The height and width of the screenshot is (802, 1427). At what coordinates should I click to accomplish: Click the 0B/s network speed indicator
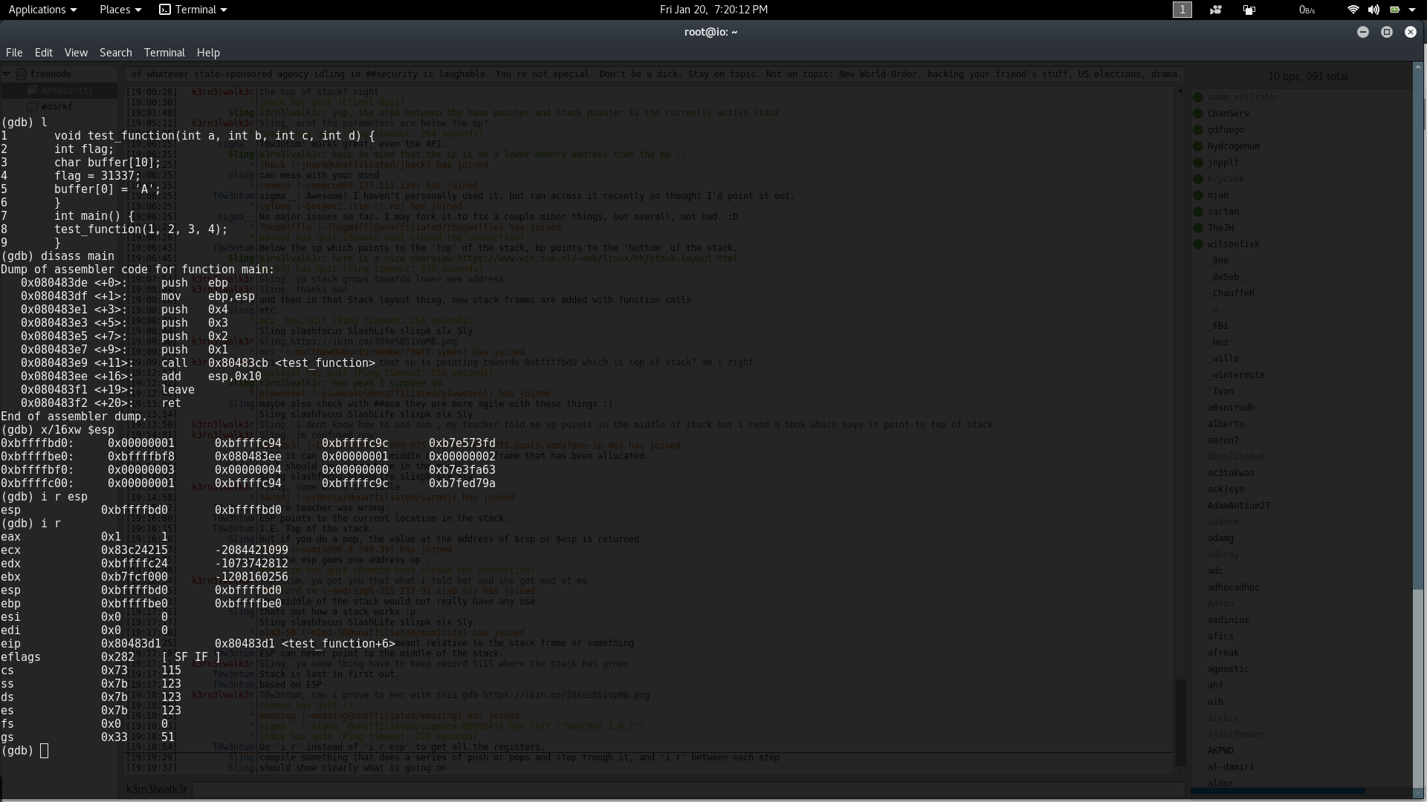[x=1307, y=10]
